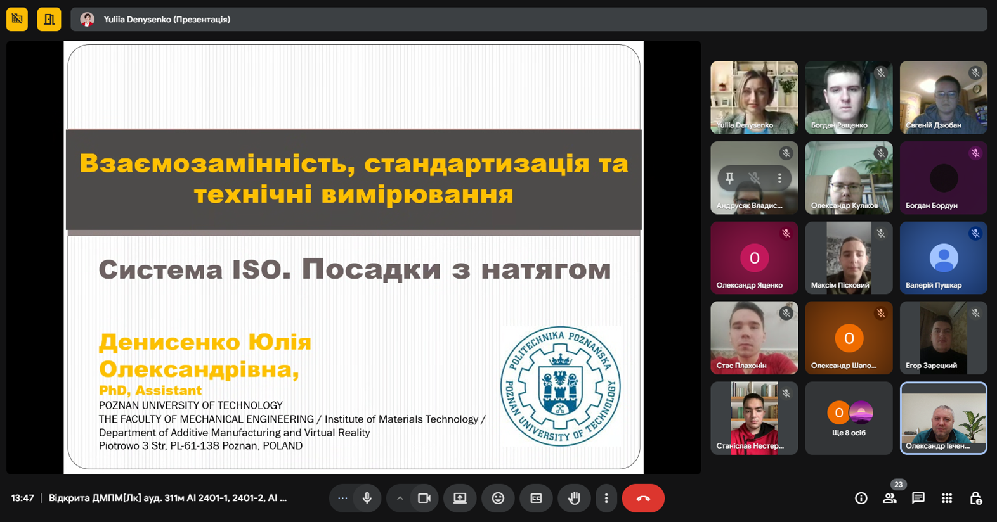997x522 pixels.
Task: Click the 'Ще 8 осіб' participants tile
Action: point(849,418)
